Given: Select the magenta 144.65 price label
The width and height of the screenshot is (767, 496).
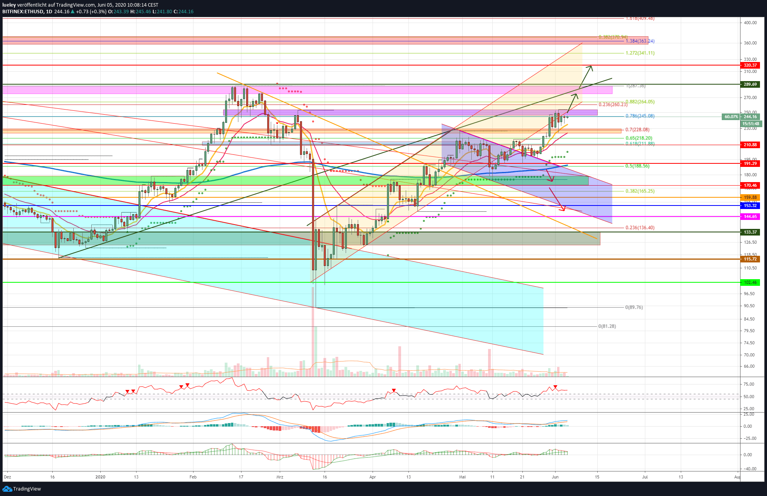Looking at the screenshot, I should click(750, 217).
